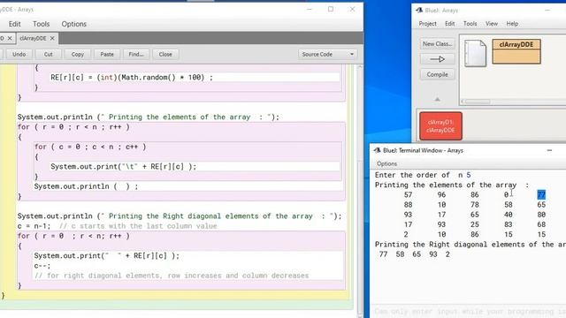Screen dimensions: 566x318
Task: Open the Options menu in the editor window
Action: click(73, 24)
